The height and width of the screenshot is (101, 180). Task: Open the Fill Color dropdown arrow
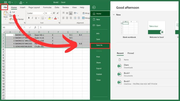(x=52, y=18)
